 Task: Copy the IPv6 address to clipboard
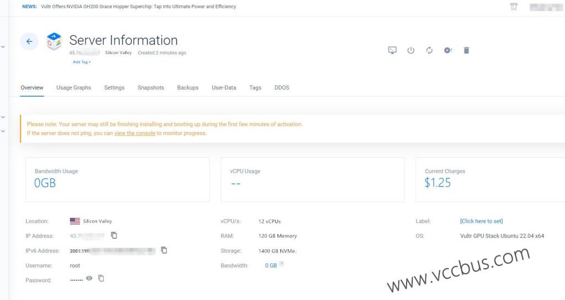point(164,250)
